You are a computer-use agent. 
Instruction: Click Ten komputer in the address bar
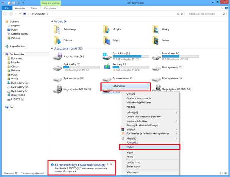click(38, 14)
